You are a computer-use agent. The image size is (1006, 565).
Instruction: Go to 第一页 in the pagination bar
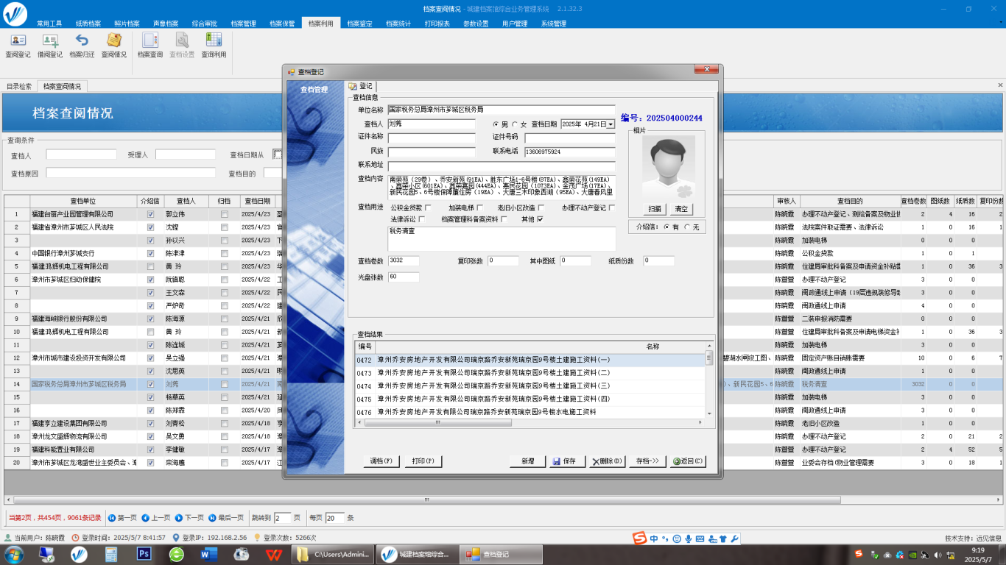coord(122,518)
